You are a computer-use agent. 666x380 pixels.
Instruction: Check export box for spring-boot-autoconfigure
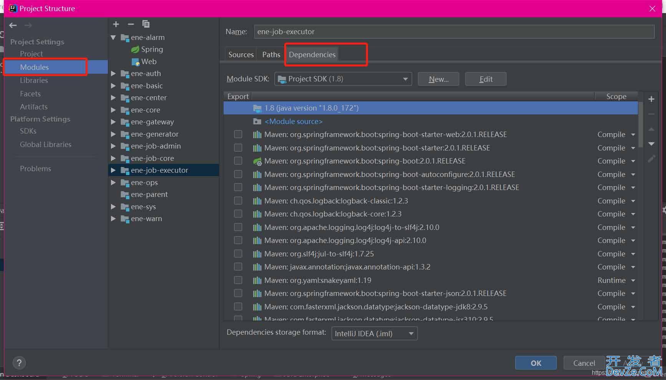pyautogui.click(x=238, y=174)
